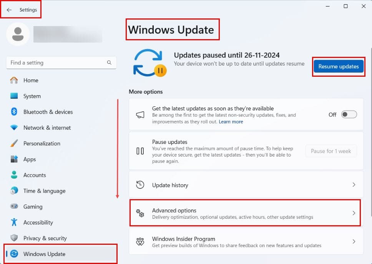Screen dimensions: 372x264
Task: Open Windows Insider Program chevron
Action: (x=354, y=241)
